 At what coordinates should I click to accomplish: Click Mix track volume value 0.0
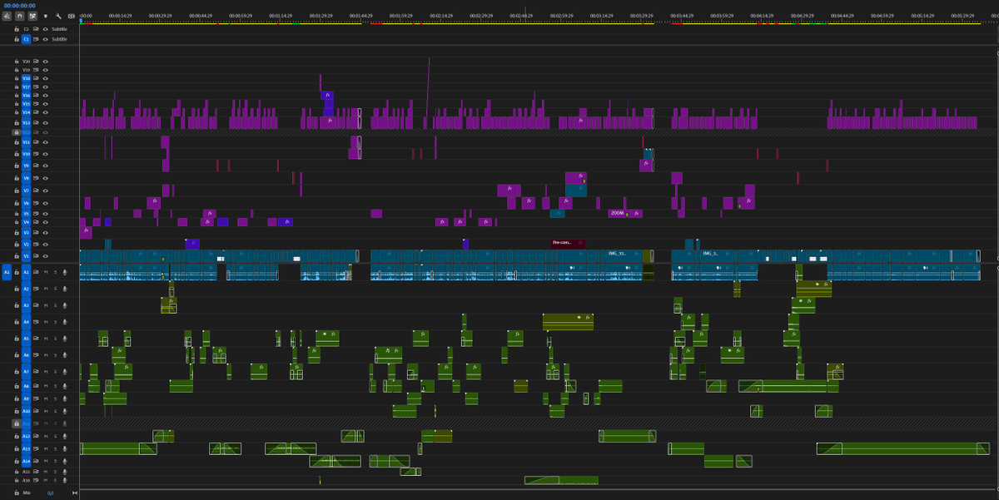pyautogui.click(x=50, y=493)
